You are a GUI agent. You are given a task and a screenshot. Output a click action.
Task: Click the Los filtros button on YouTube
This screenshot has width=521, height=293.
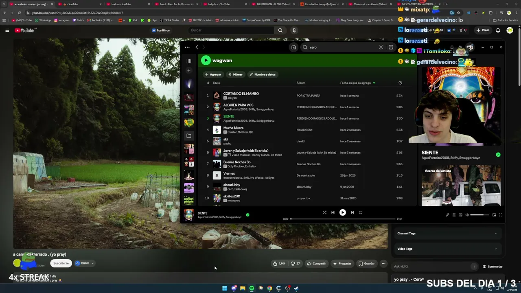pos(161,30)
